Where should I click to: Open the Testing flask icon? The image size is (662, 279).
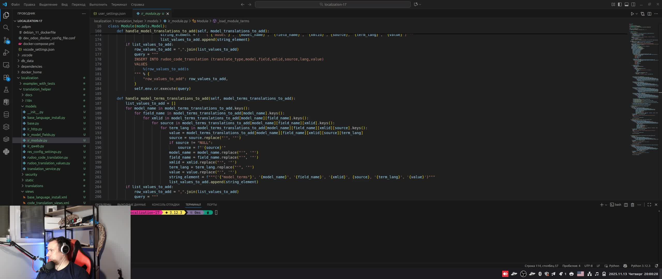pyautogui.click(x=6, y=90)
